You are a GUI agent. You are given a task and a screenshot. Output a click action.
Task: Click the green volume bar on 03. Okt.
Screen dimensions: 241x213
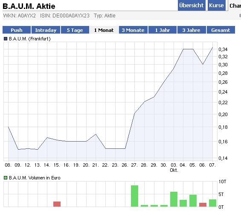(x=174, y=199)
